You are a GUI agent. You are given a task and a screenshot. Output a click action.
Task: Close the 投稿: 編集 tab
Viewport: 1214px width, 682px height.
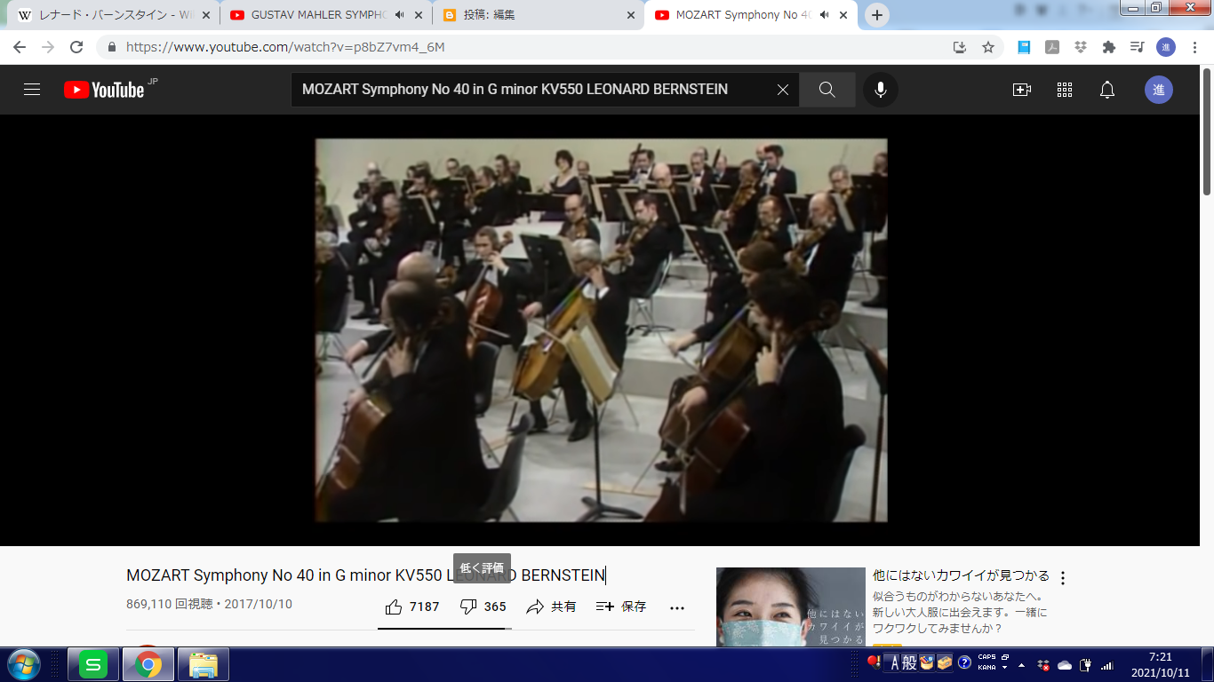point(631,15)
